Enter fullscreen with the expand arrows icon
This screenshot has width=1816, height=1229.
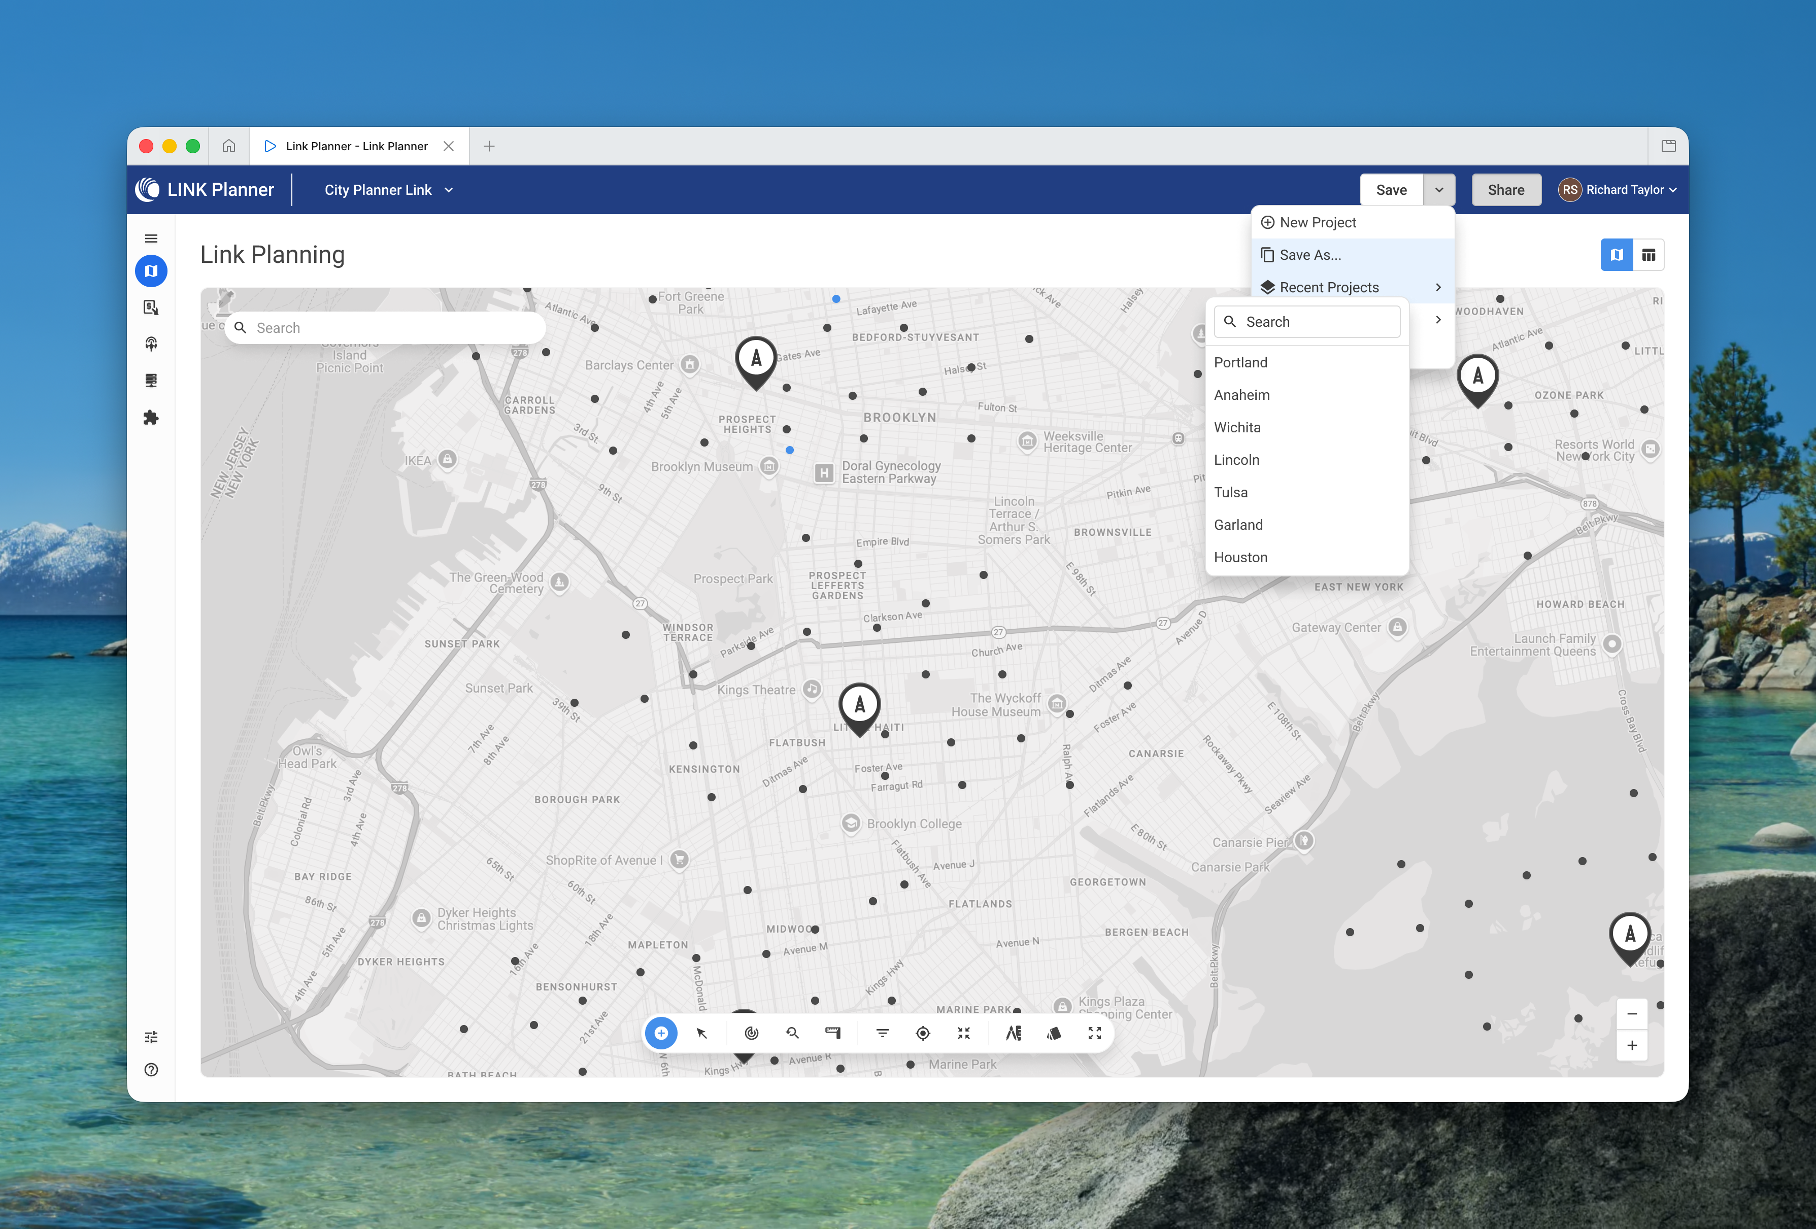click(x=1095, y=1033)
